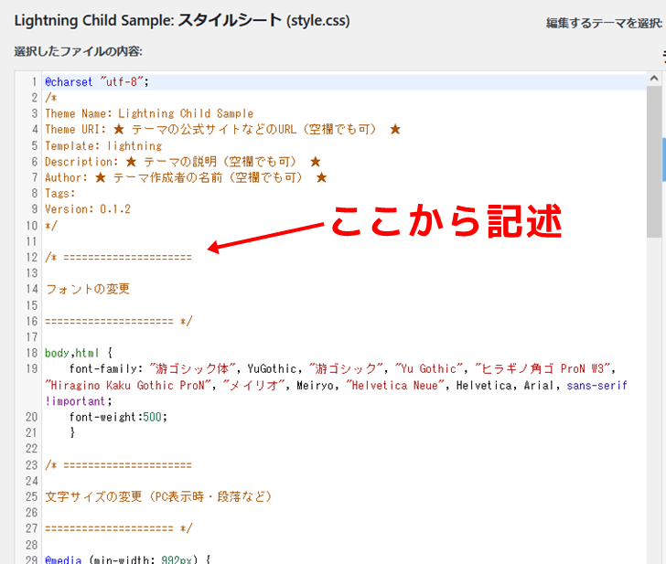Click the '"Helvetica Neue"' font string
666x564 pixels.
(395, 386)
